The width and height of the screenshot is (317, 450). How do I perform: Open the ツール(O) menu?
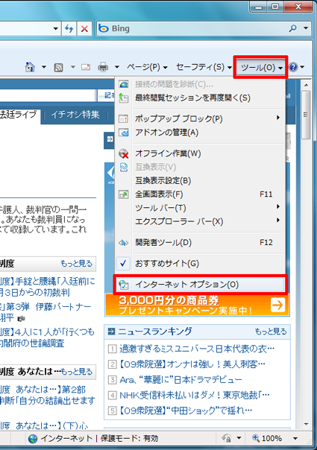coord(261,67)
